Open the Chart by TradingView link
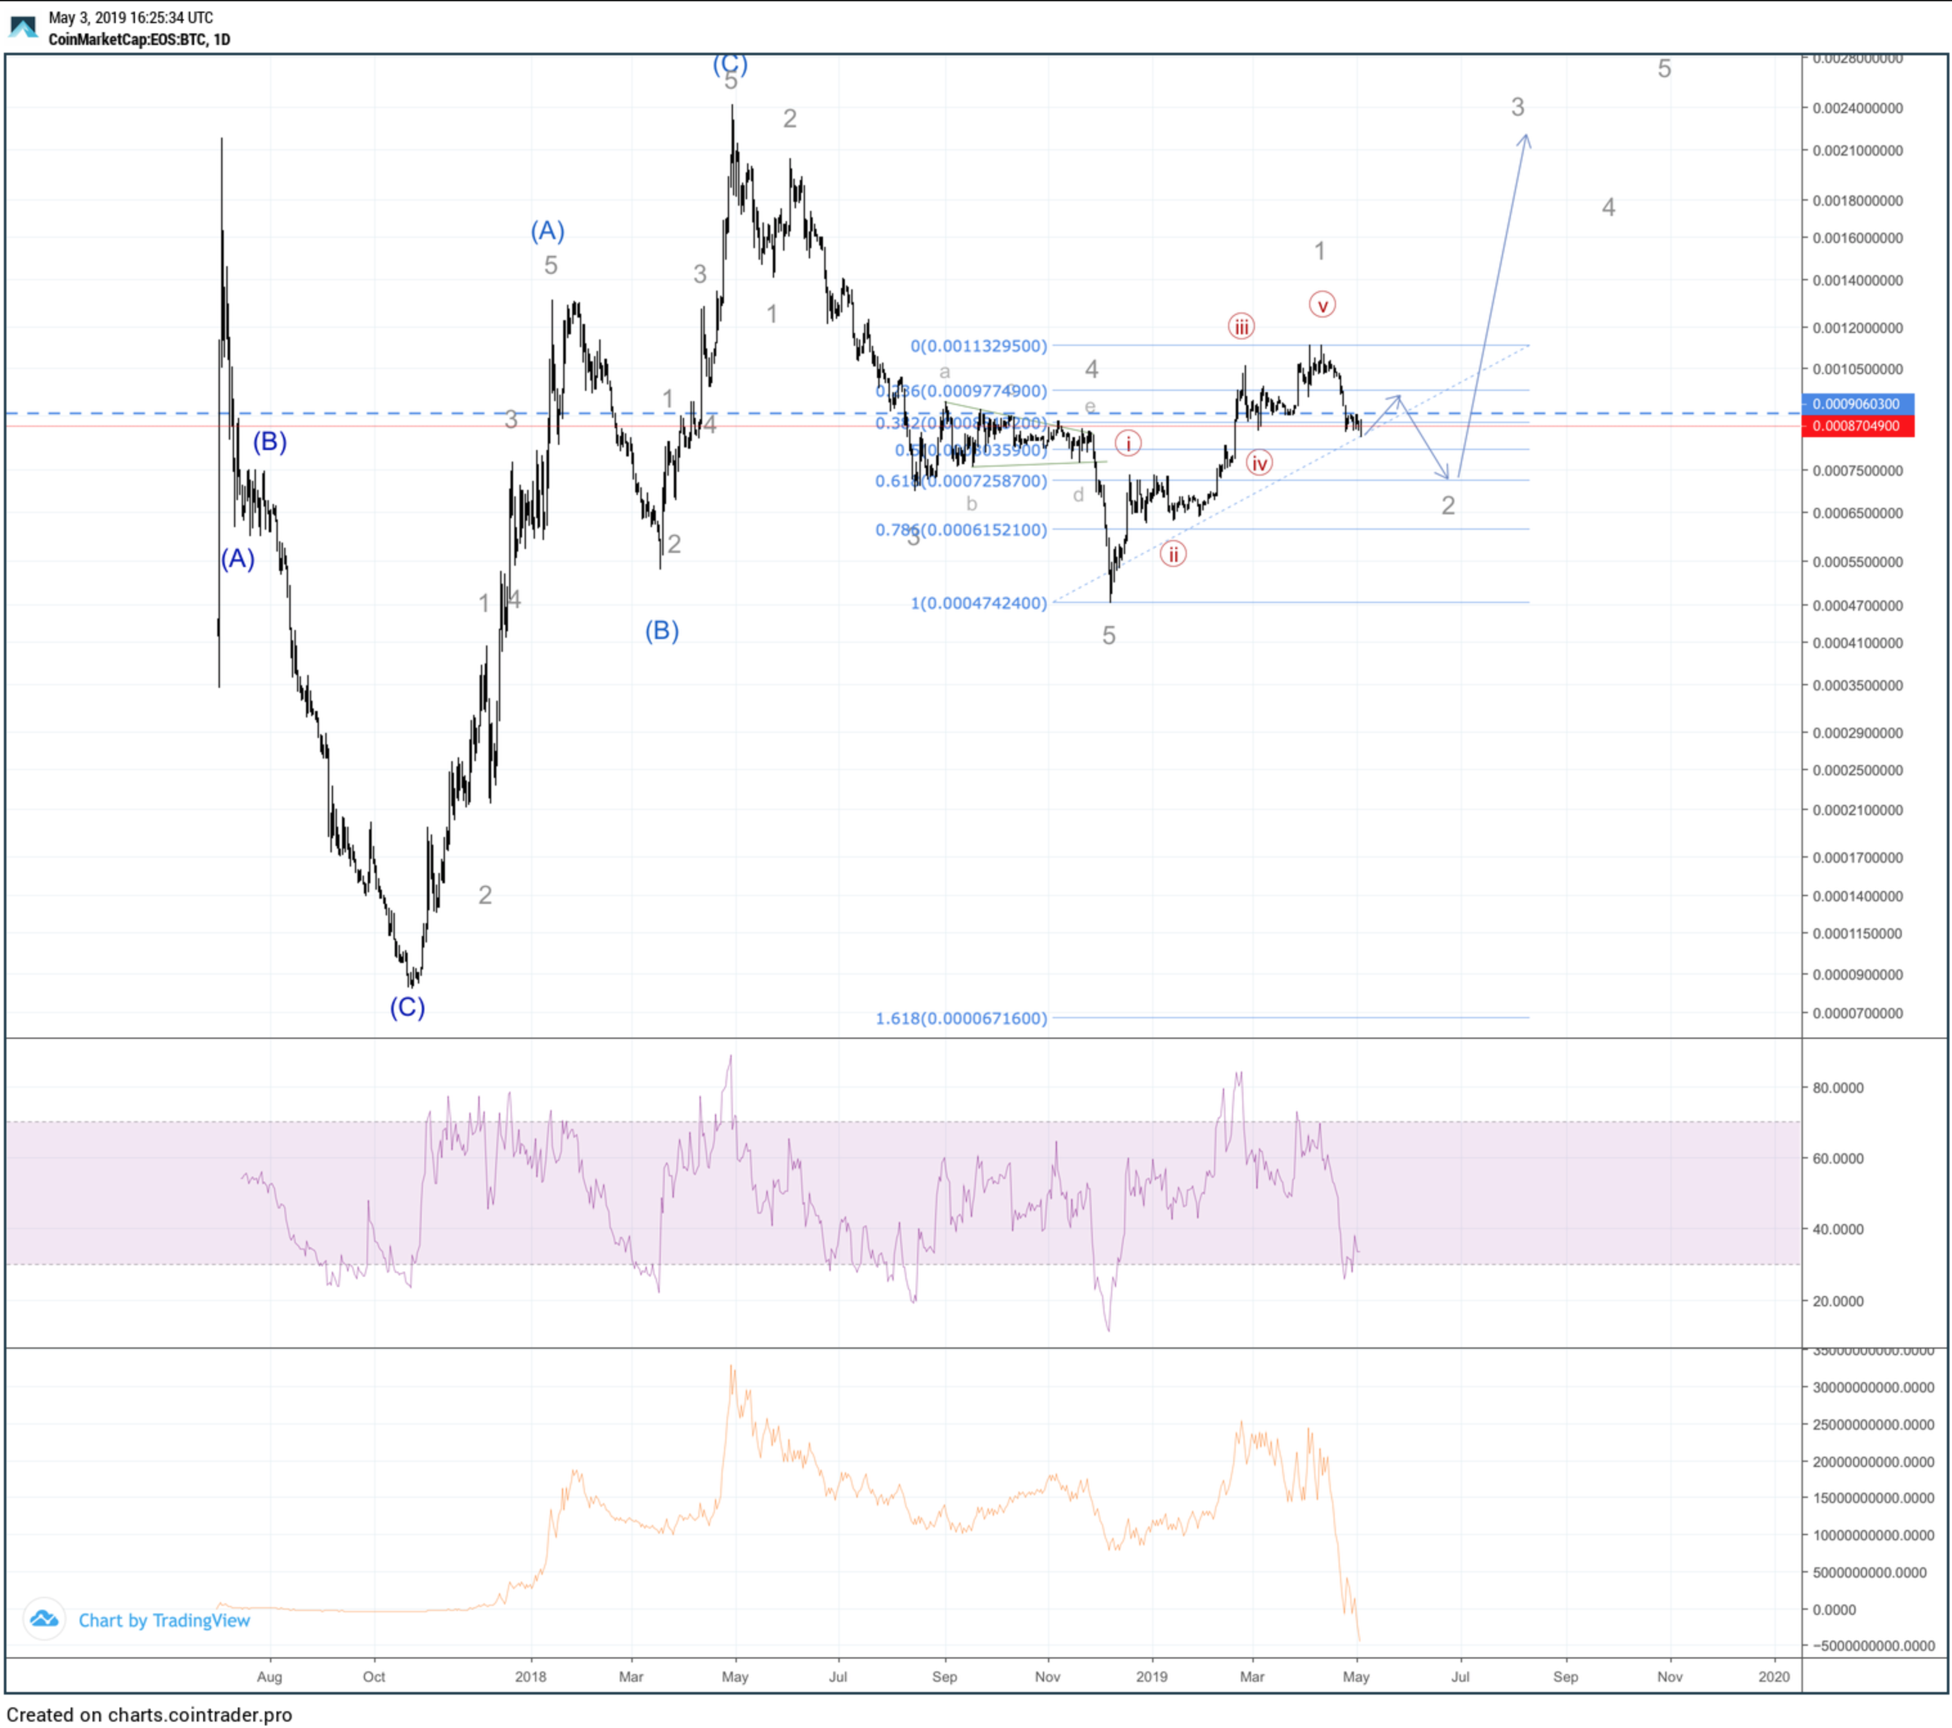Image resolution: width=1952 pixels, height=1728 pixels. coord(163,1620)
